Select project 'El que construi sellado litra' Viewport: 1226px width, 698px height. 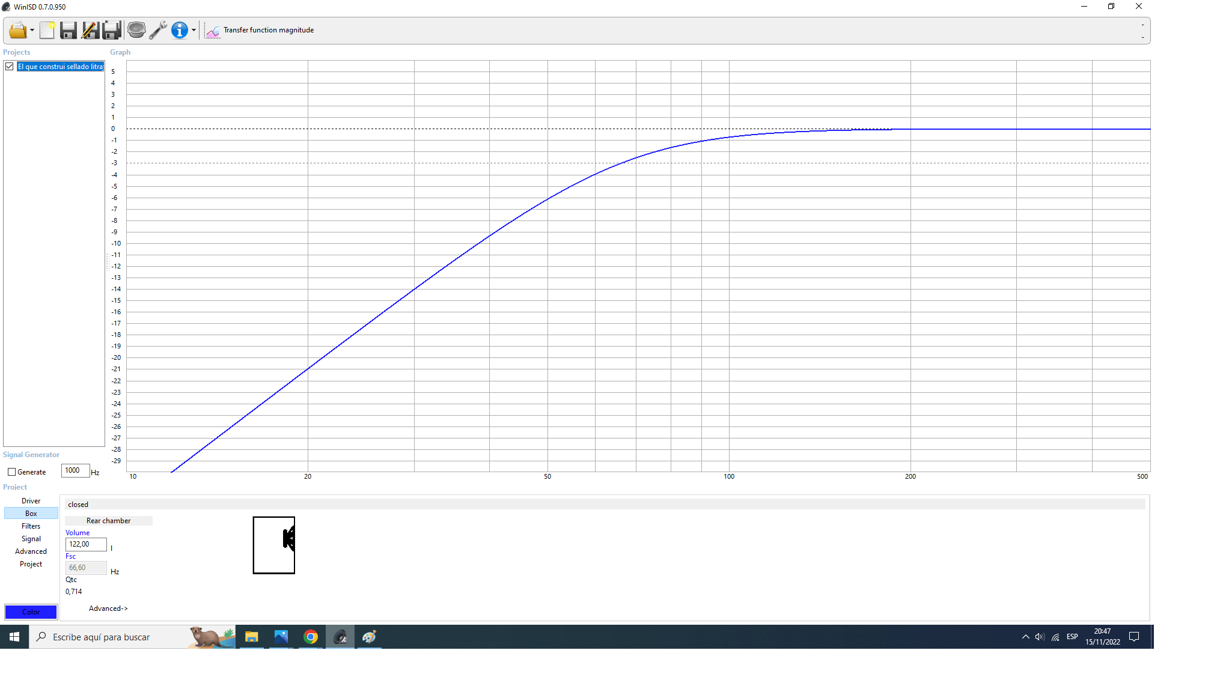coord(60,67)
